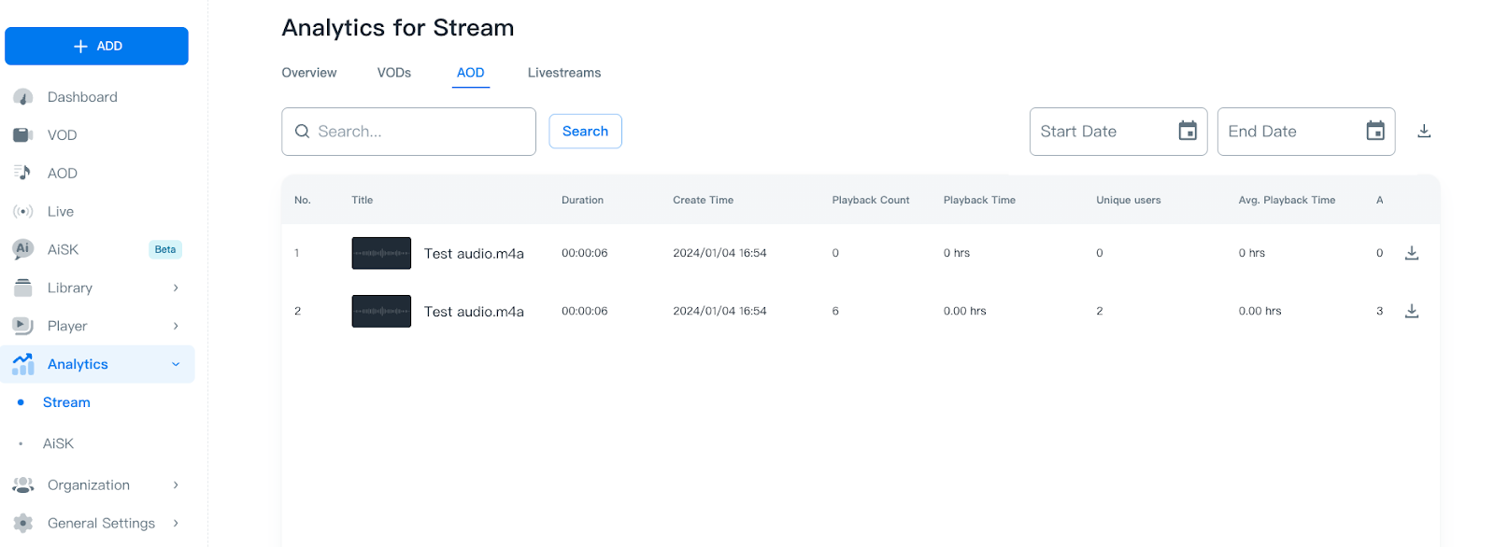
Task: Expand the Library menu chevron
Action: click(x=176, y=288)
